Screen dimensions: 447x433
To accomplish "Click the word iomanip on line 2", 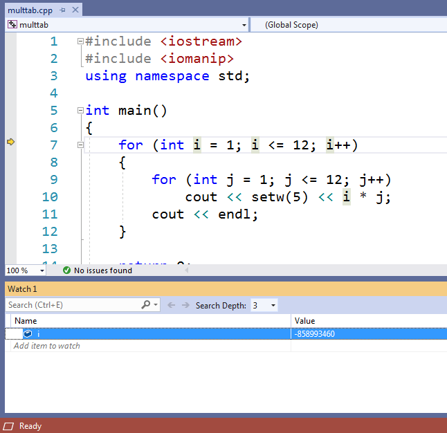I will point(197,59).
